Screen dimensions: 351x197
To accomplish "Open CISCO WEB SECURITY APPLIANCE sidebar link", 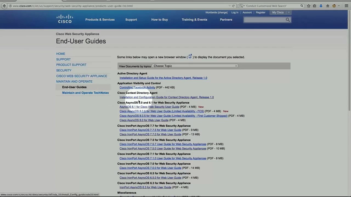I will tap(82, 76).
